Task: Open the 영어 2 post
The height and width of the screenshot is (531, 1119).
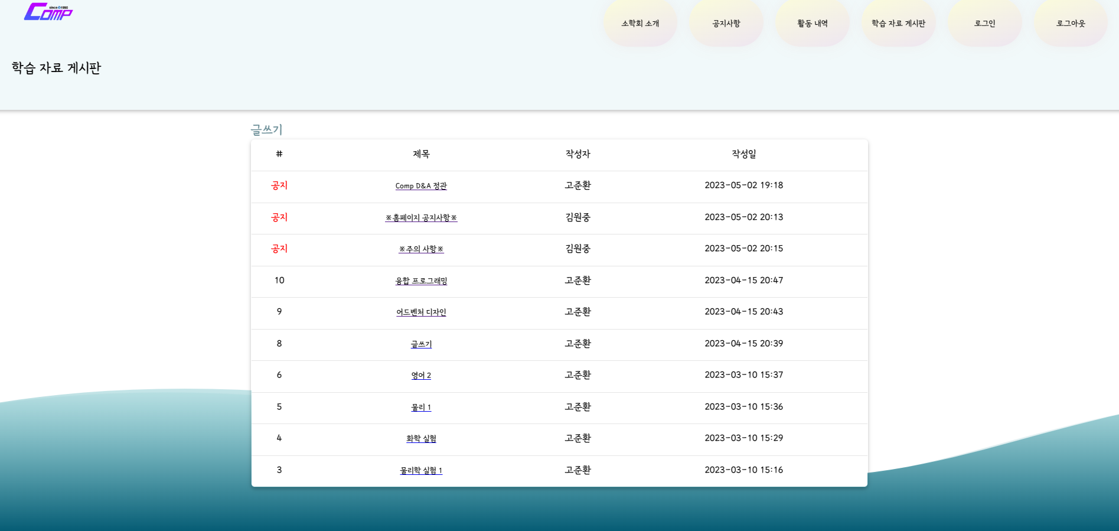Action: pyautogui.click(x=421, y=376)
